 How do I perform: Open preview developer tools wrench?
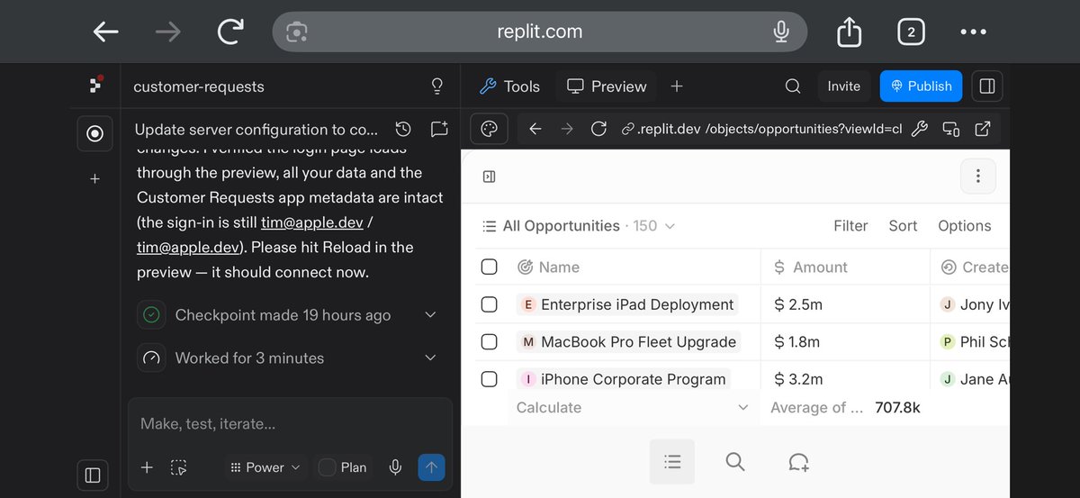(919, 129)
